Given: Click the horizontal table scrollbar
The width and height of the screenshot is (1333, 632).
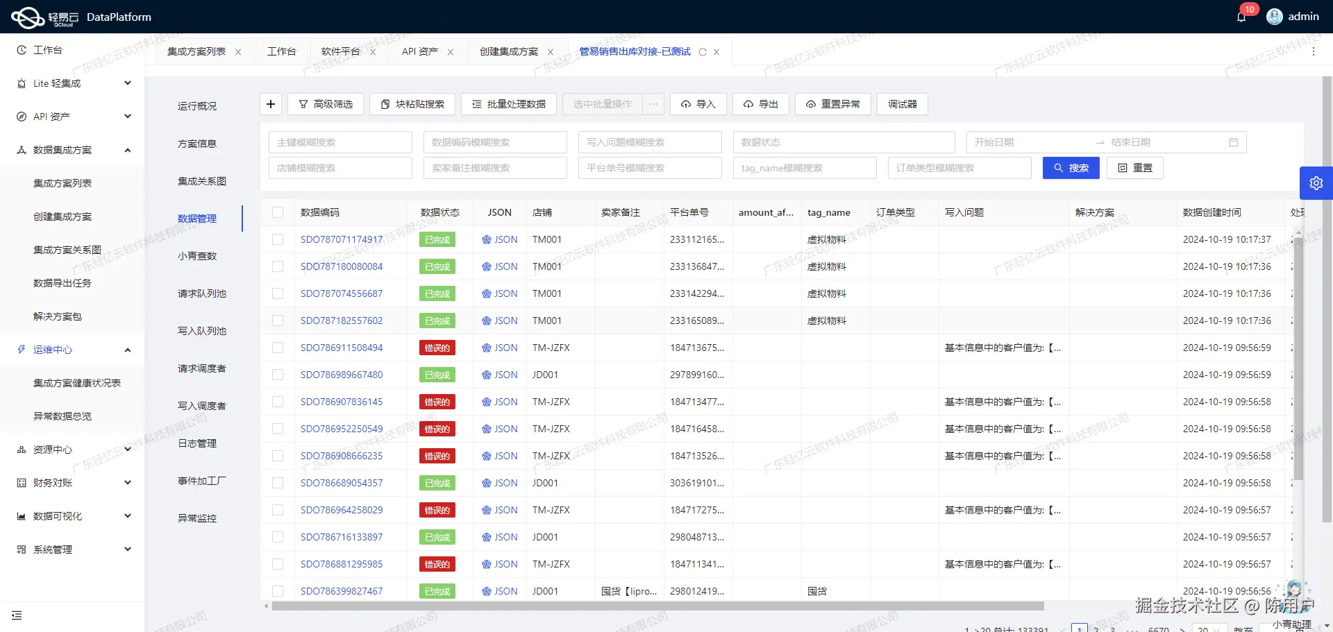Looking at the screenshot, I should coord(657,606).
